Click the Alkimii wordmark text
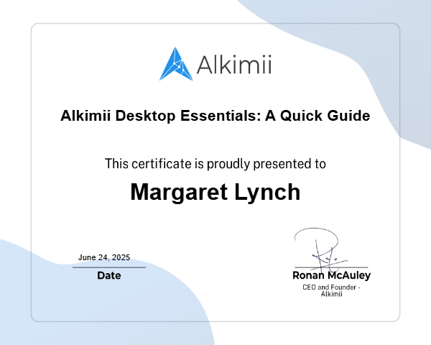Image resolution: width=431 pixels, height=345 pixels. (x=234, y=65)
